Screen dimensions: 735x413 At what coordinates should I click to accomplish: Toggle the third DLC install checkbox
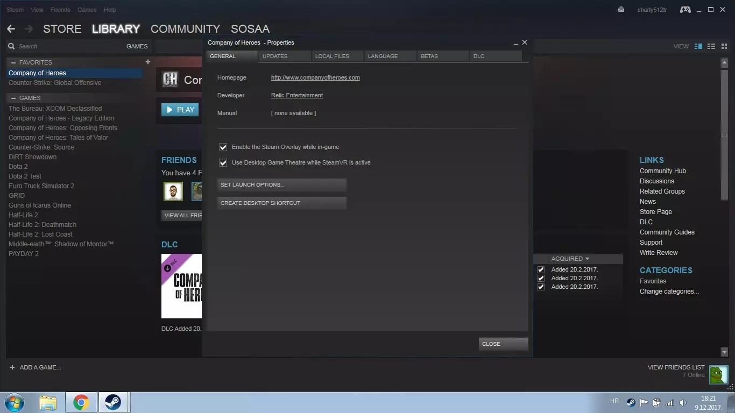tap(541, 287)
